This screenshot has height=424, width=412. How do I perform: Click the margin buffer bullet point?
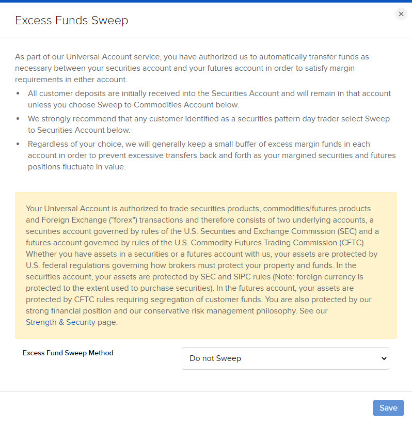(206, 155)
